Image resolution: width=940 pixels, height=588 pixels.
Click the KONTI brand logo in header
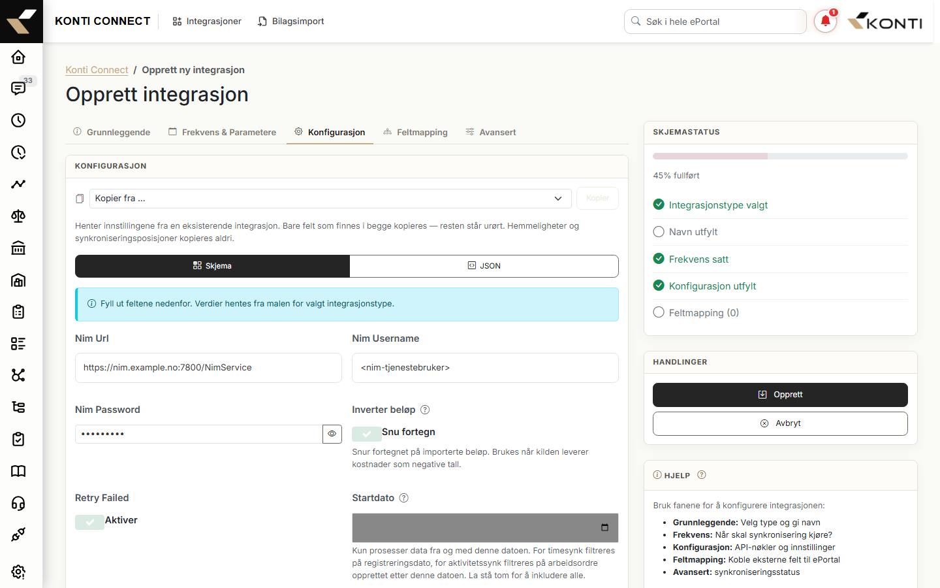click(x=885, y=22)
